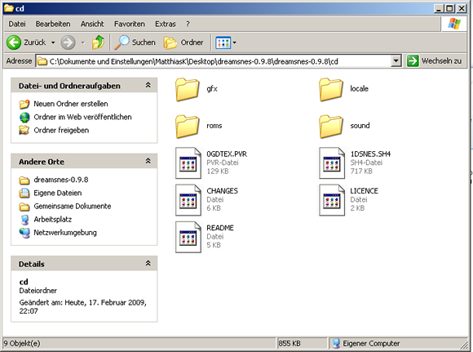Select the README file icon
Image resolution: width=473 pixels, height=352 pixels.
click(x=188, y=237)
